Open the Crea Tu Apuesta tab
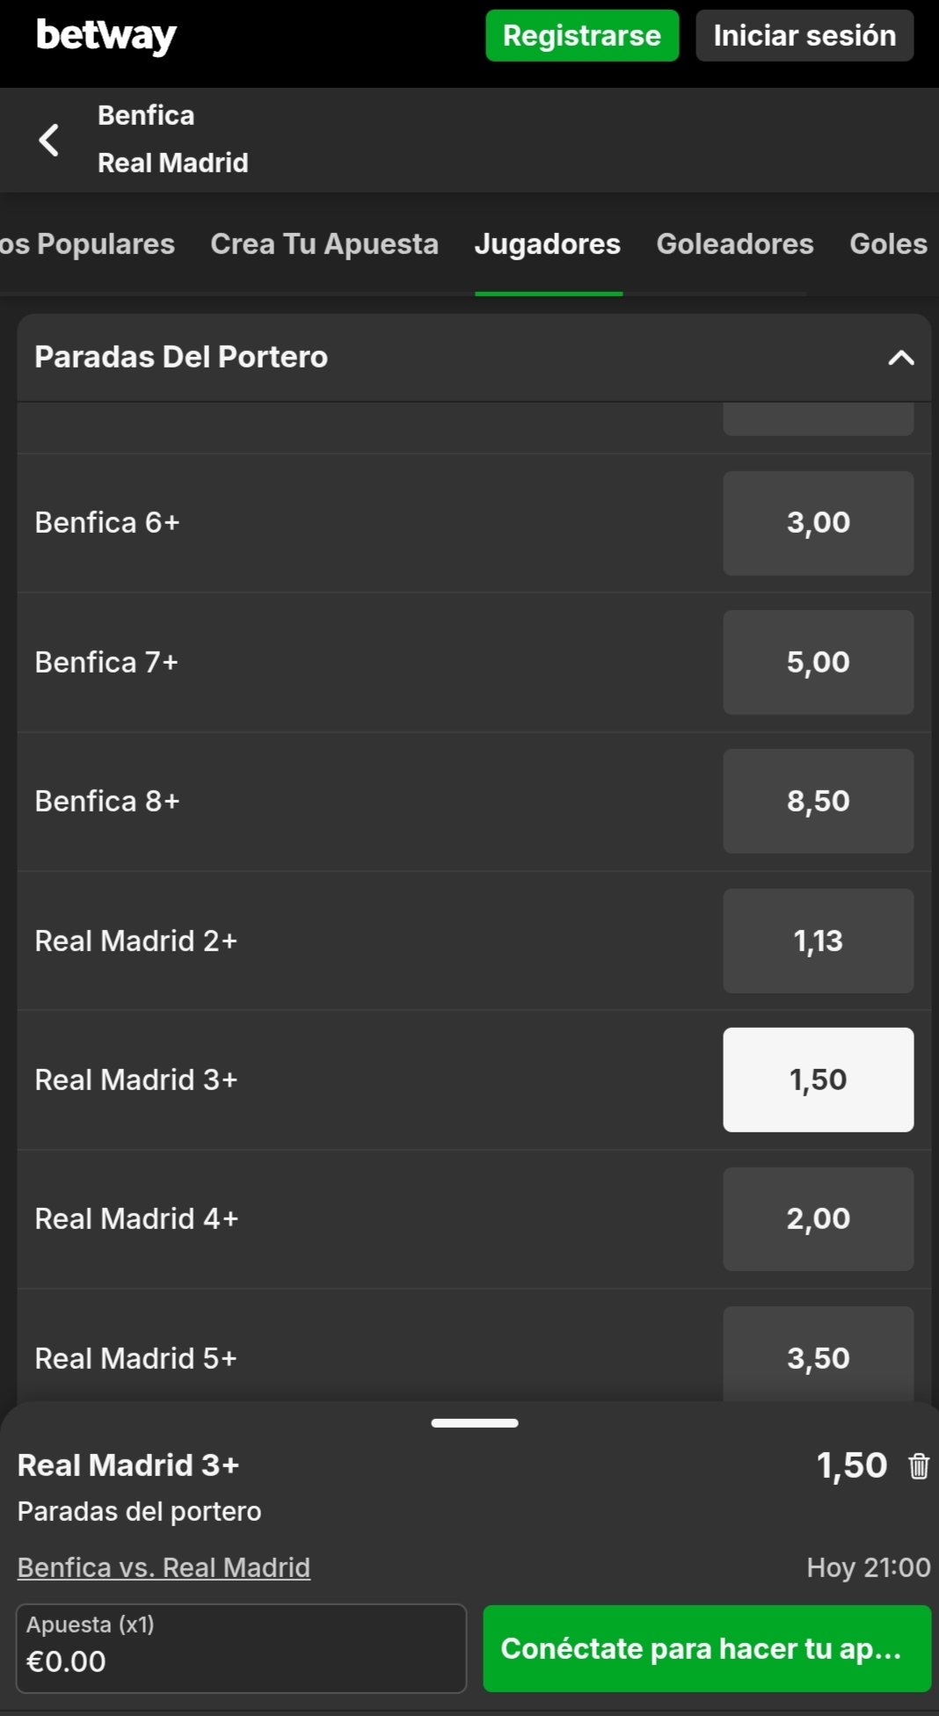Screen dimensions: 939x1716 (324, 244)
